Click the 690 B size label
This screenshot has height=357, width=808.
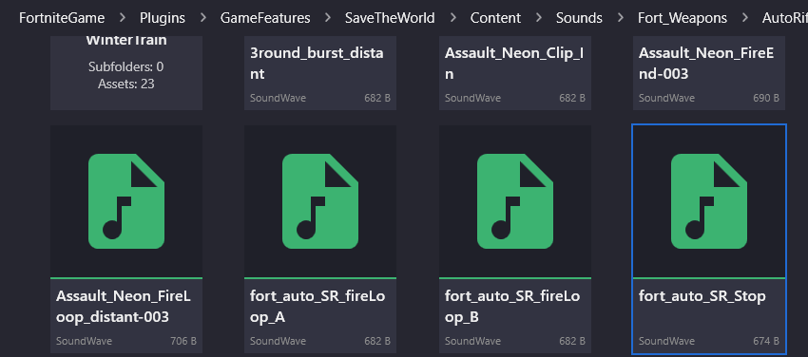tap(766, 98)
